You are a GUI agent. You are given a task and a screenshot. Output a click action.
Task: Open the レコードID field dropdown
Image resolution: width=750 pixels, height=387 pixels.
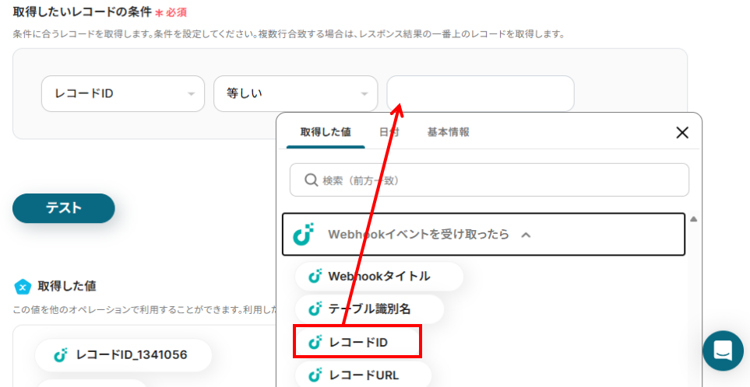[x=123, y=93]
